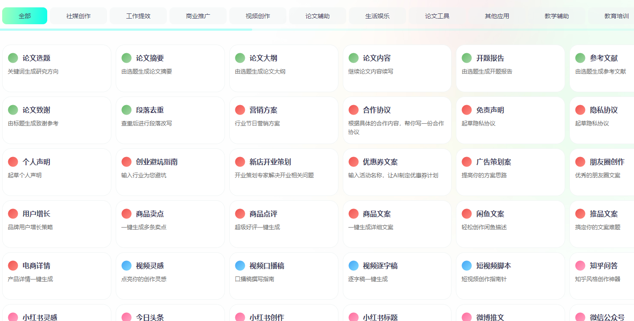
Task: Click the blue icon for 视频灵感
Action: [127, 266]
